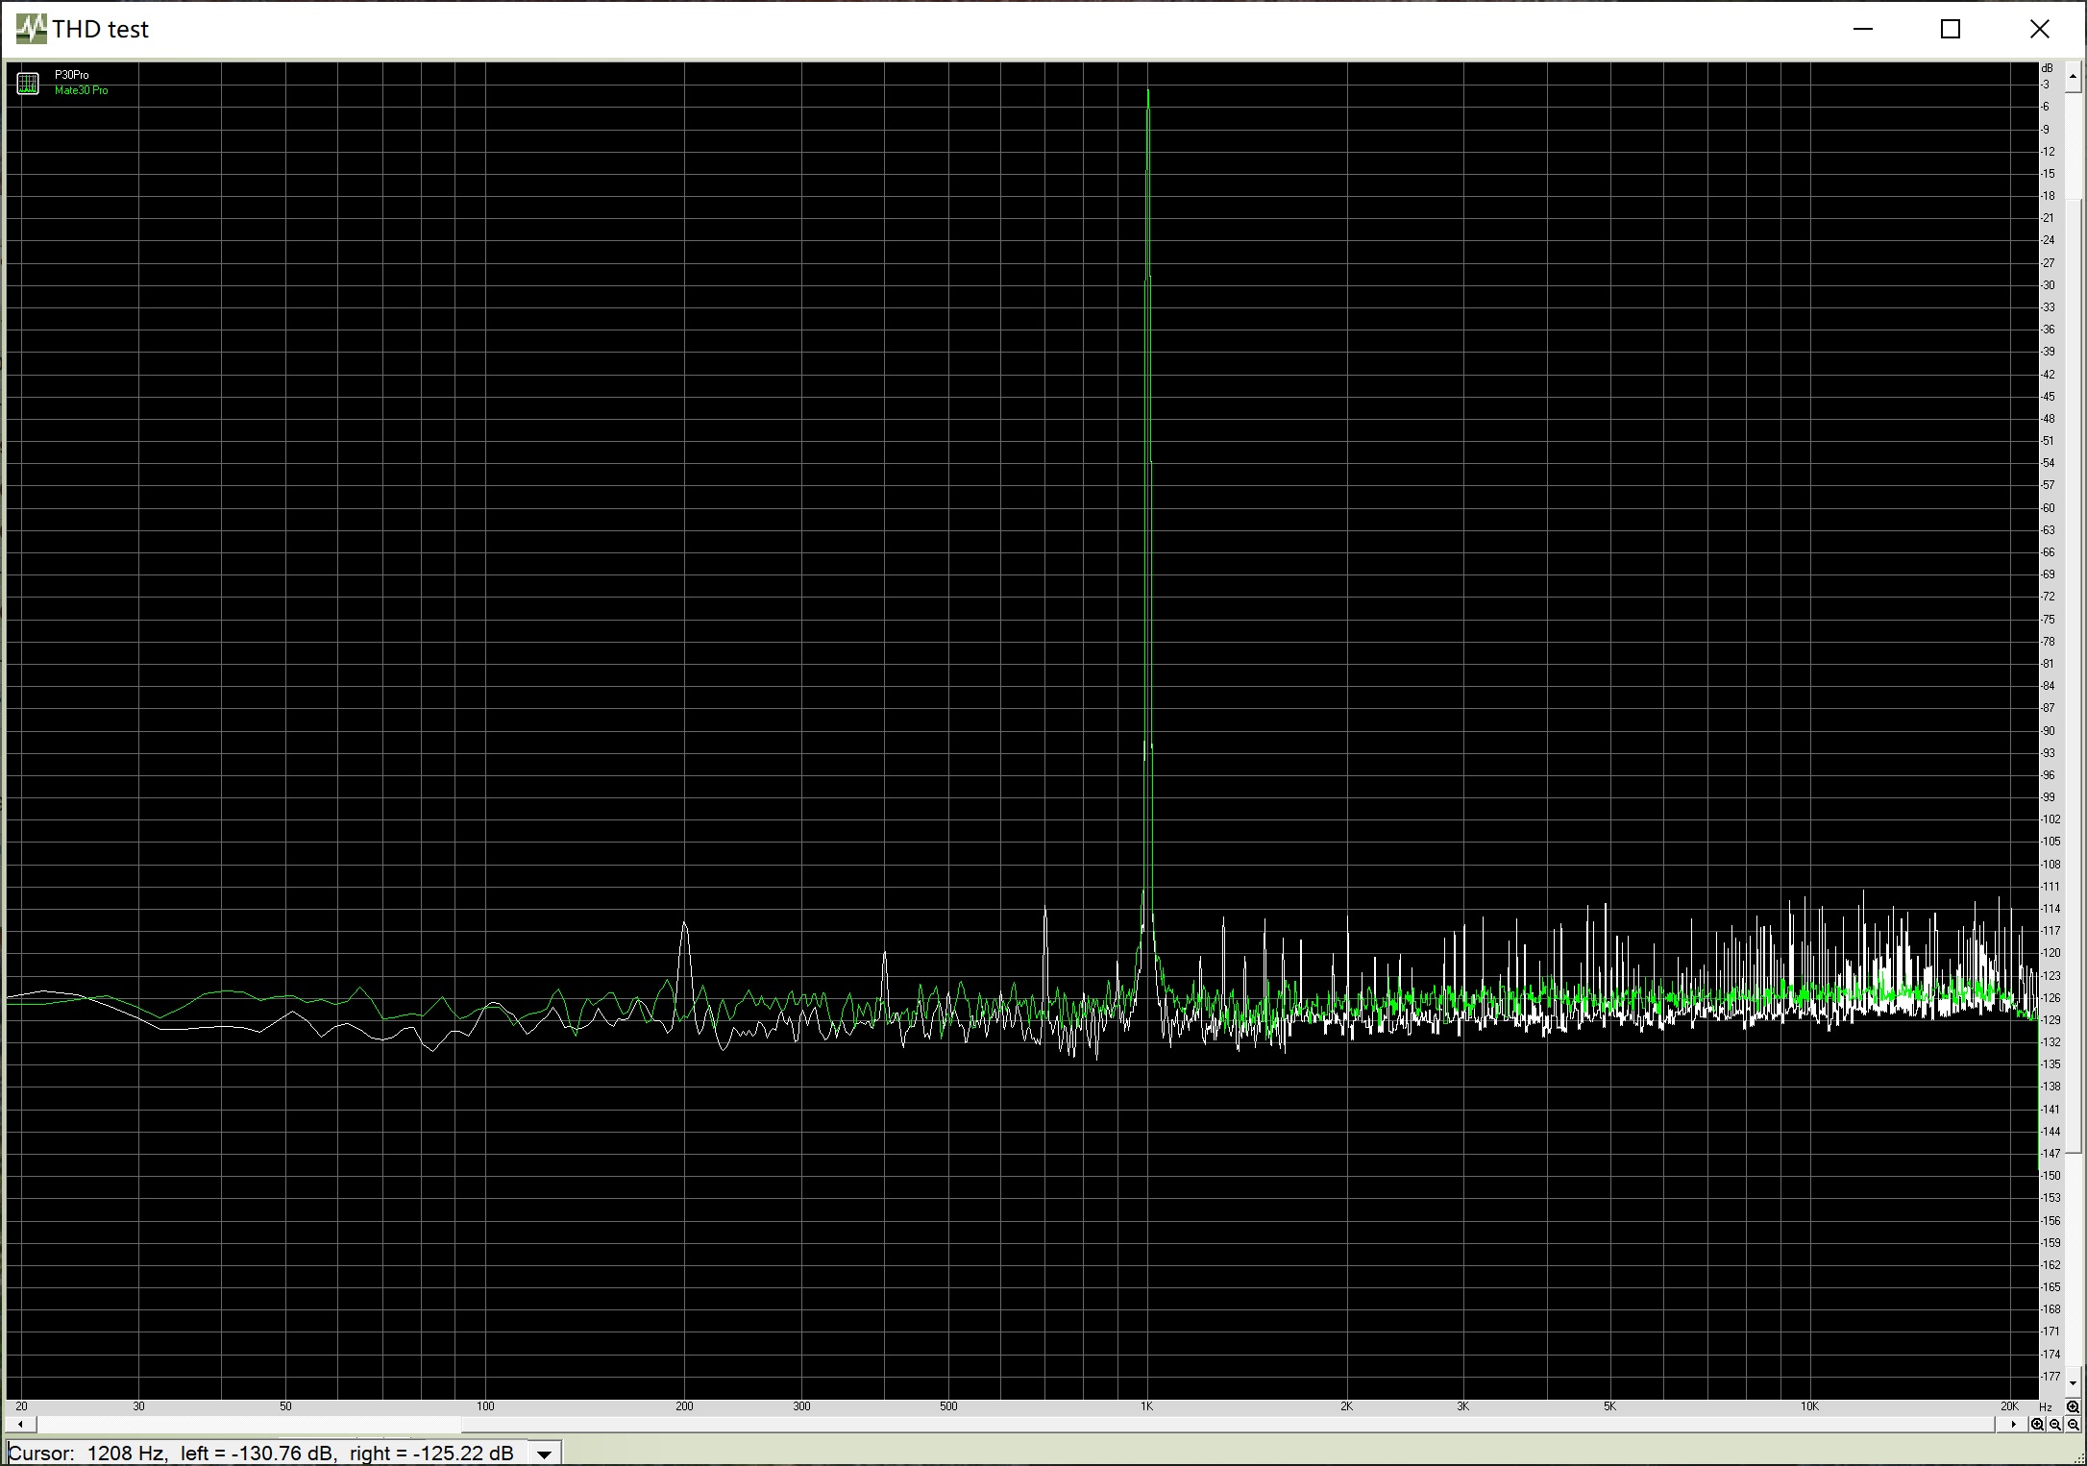Zoom in the horizontal frequency axis

pyautogui.click(x=2037, y=1424)
